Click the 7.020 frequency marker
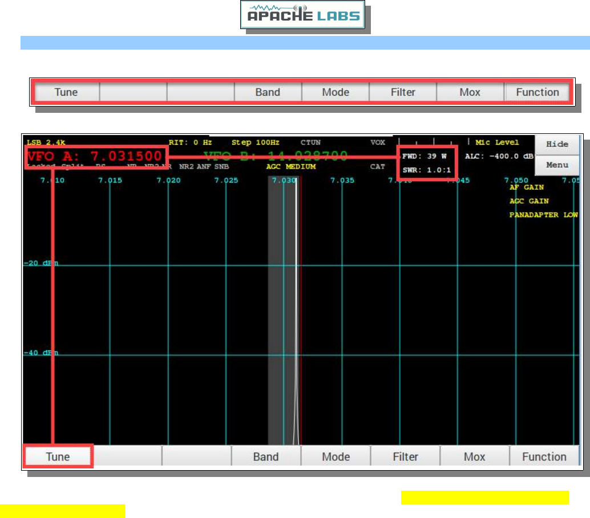Viewport: 590px width, 518px height. (168, 181)
